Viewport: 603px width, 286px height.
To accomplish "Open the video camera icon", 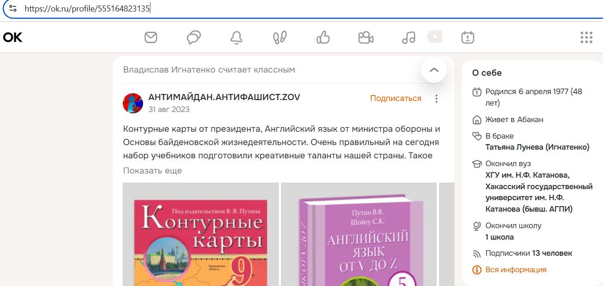I will point(366,37).
